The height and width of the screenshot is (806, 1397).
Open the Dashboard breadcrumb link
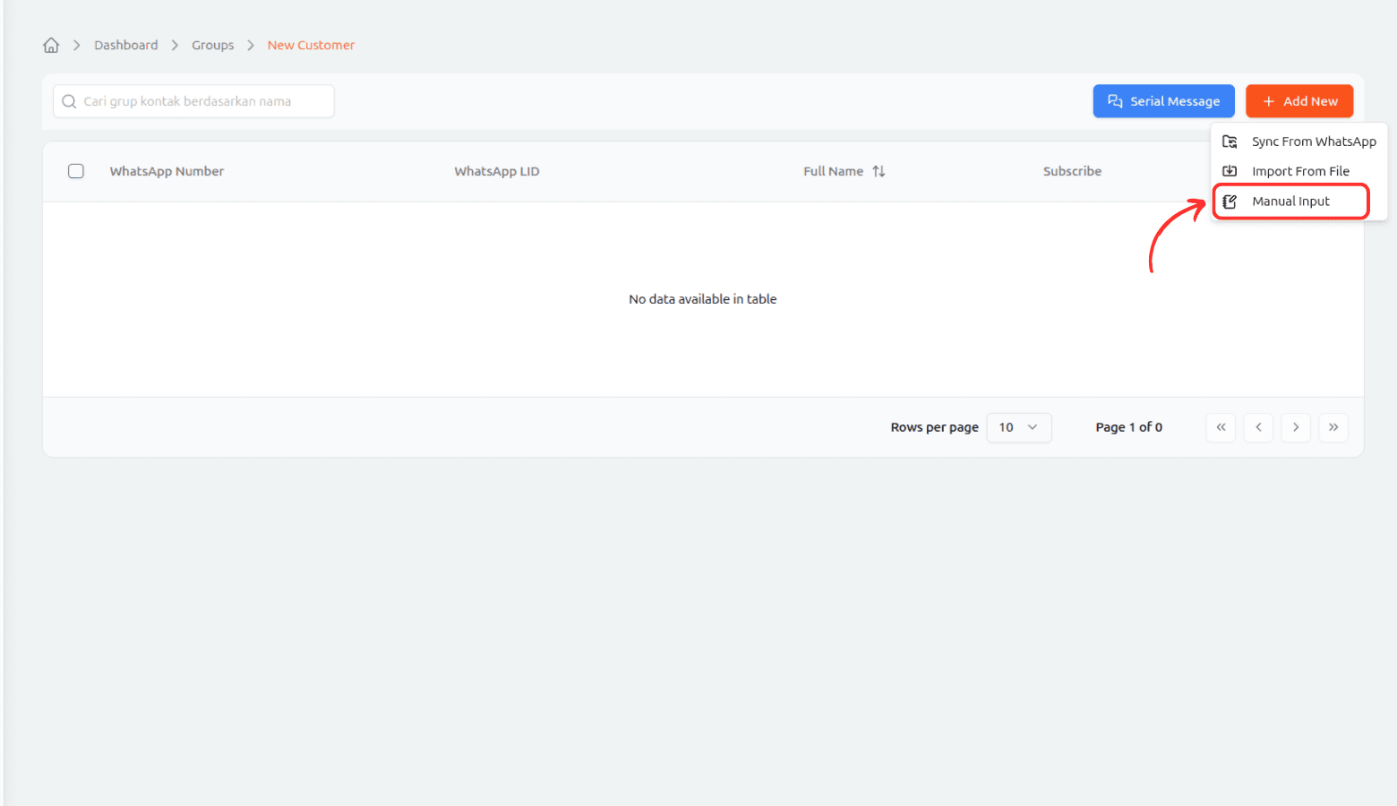[126, 46]
